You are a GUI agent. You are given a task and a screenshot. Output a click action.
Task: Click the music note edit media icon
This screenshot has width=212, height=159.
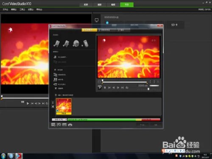tap(55, 57)
